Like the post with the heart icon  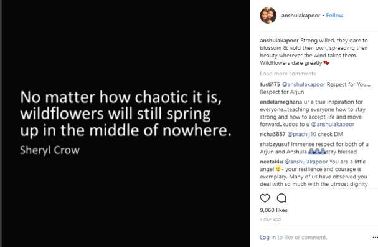pyautogui.click(x=265, y=198)
